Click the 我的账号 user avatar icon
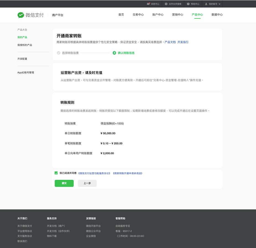256x248 pixels. click(x=206, y=4)
